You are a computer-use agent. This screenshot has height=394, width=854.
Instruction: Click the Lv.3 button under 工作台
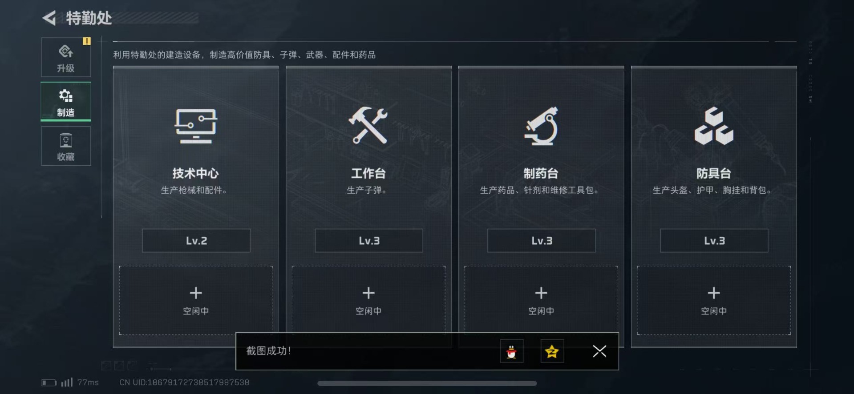369,241
